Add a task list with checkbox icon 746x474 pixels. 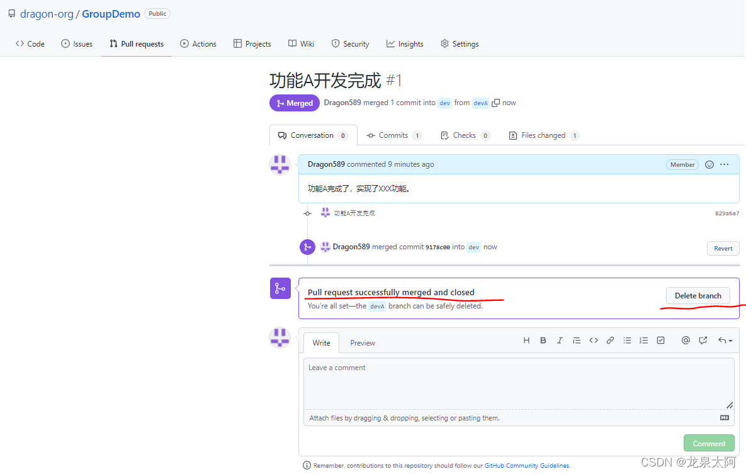pyautogui.click(x=660, y=341)
